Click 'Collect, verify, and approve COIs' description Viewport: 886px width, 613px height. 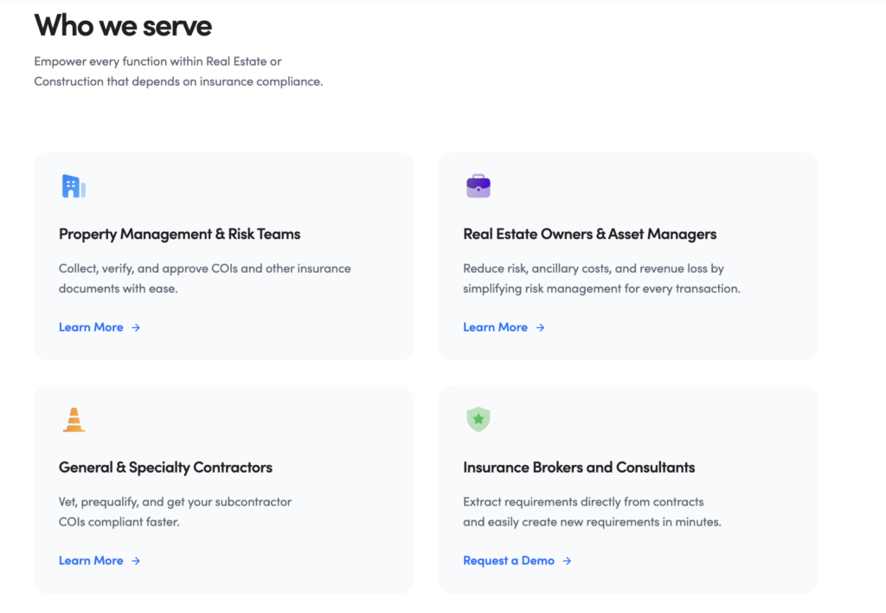pos(204,278)
